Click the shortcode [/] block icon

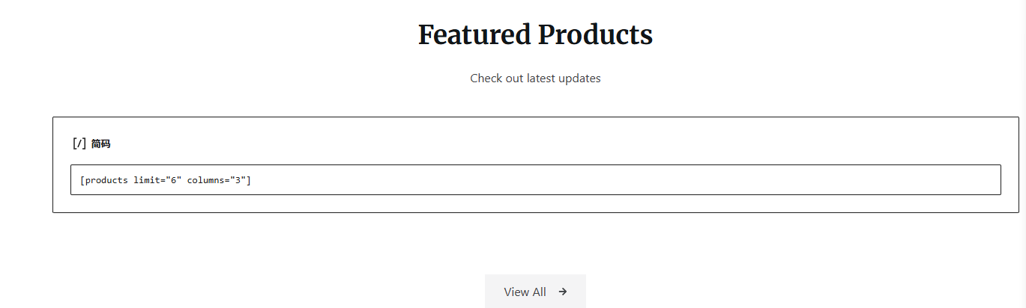[79, 144]
